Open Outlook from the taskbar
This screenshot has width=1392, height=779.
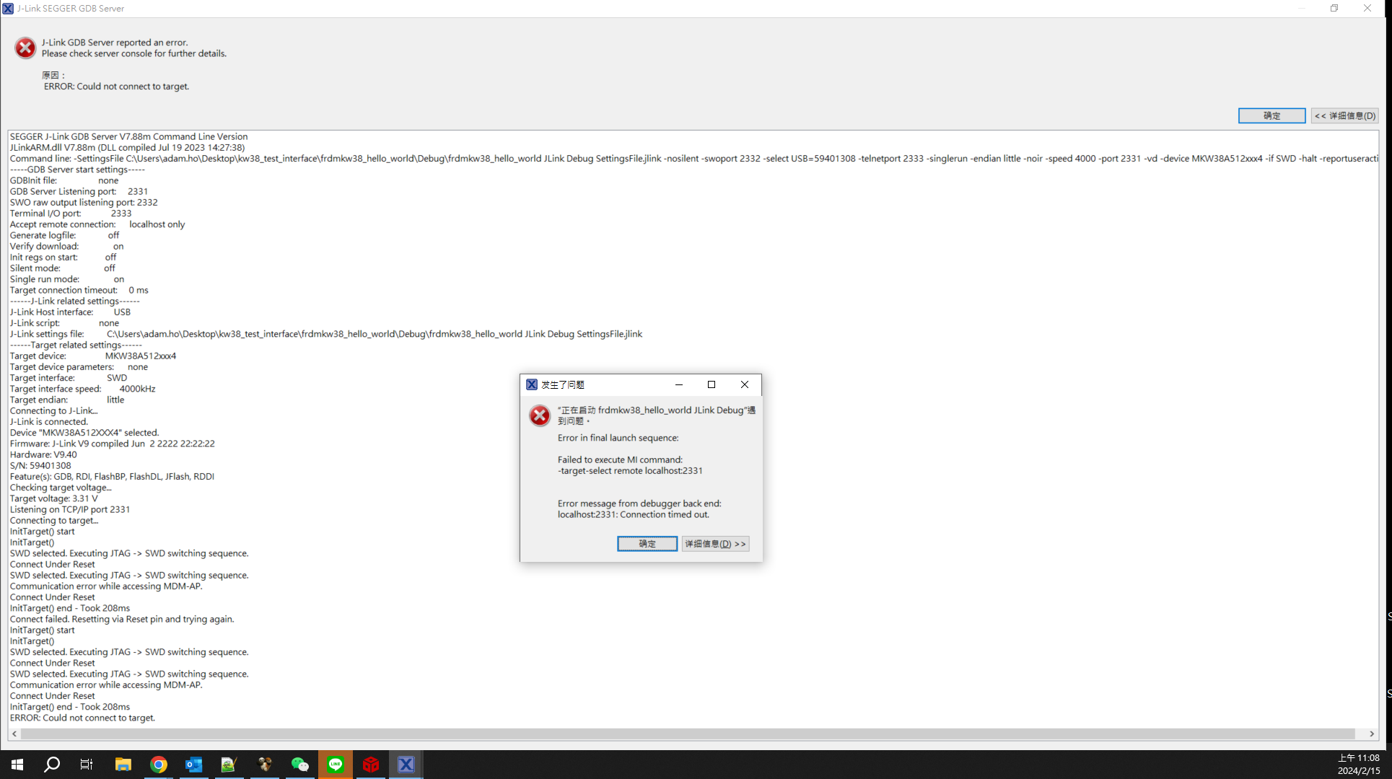(x=194, y=765)
